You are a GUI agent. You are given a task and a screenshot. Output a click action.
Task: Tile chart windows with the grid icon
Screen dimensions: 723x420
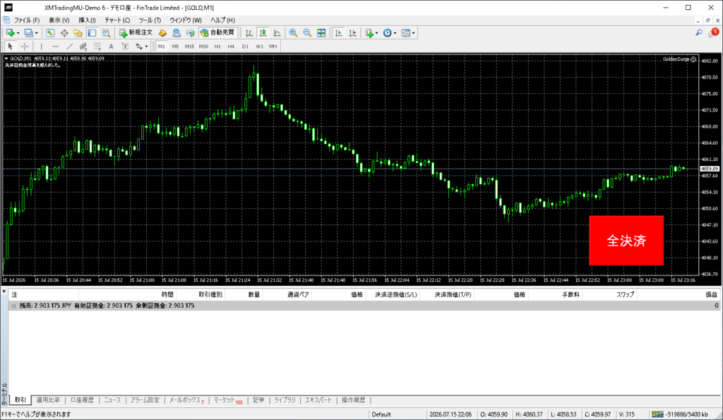click(x=321, y=32)
